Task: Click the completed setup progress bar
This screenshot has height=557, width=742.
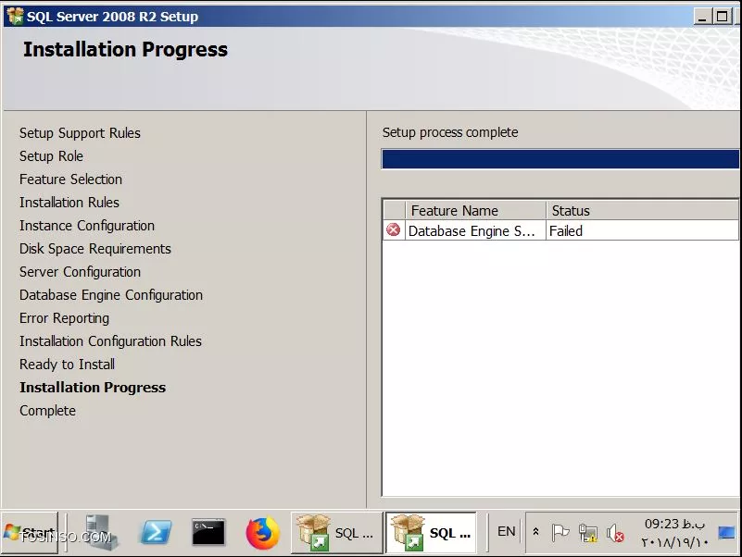Action: point(560,159)
